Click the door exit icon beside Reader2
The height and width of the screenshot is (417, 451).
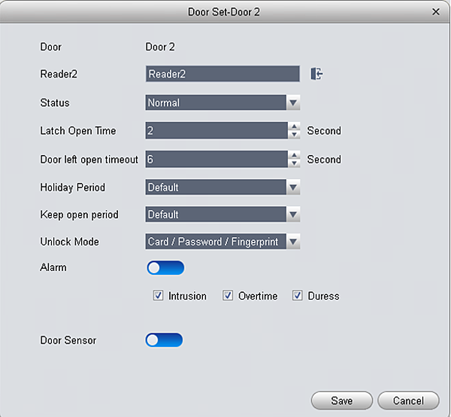[316, 74]
